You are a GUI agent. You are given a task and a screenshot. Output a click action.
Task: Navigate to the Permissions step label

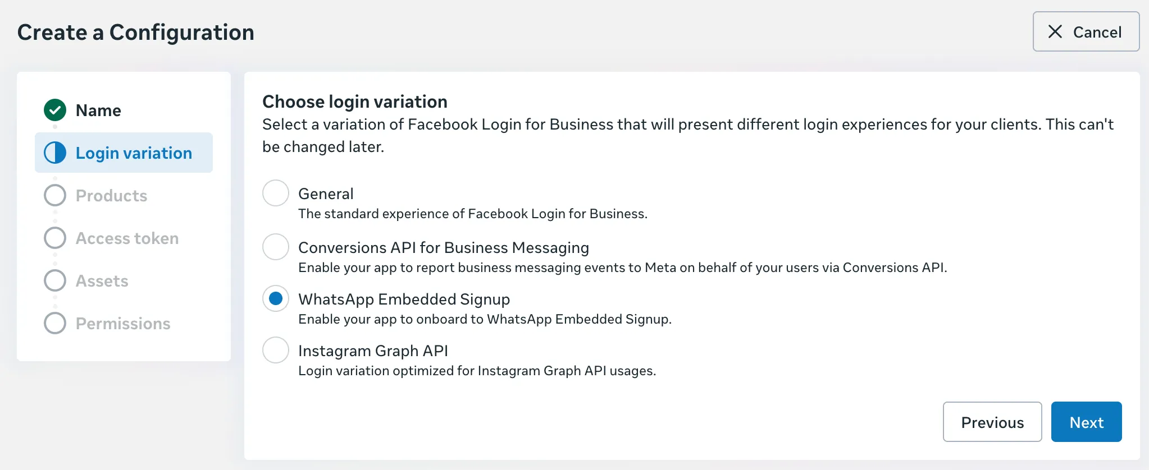tap(123, 324)
